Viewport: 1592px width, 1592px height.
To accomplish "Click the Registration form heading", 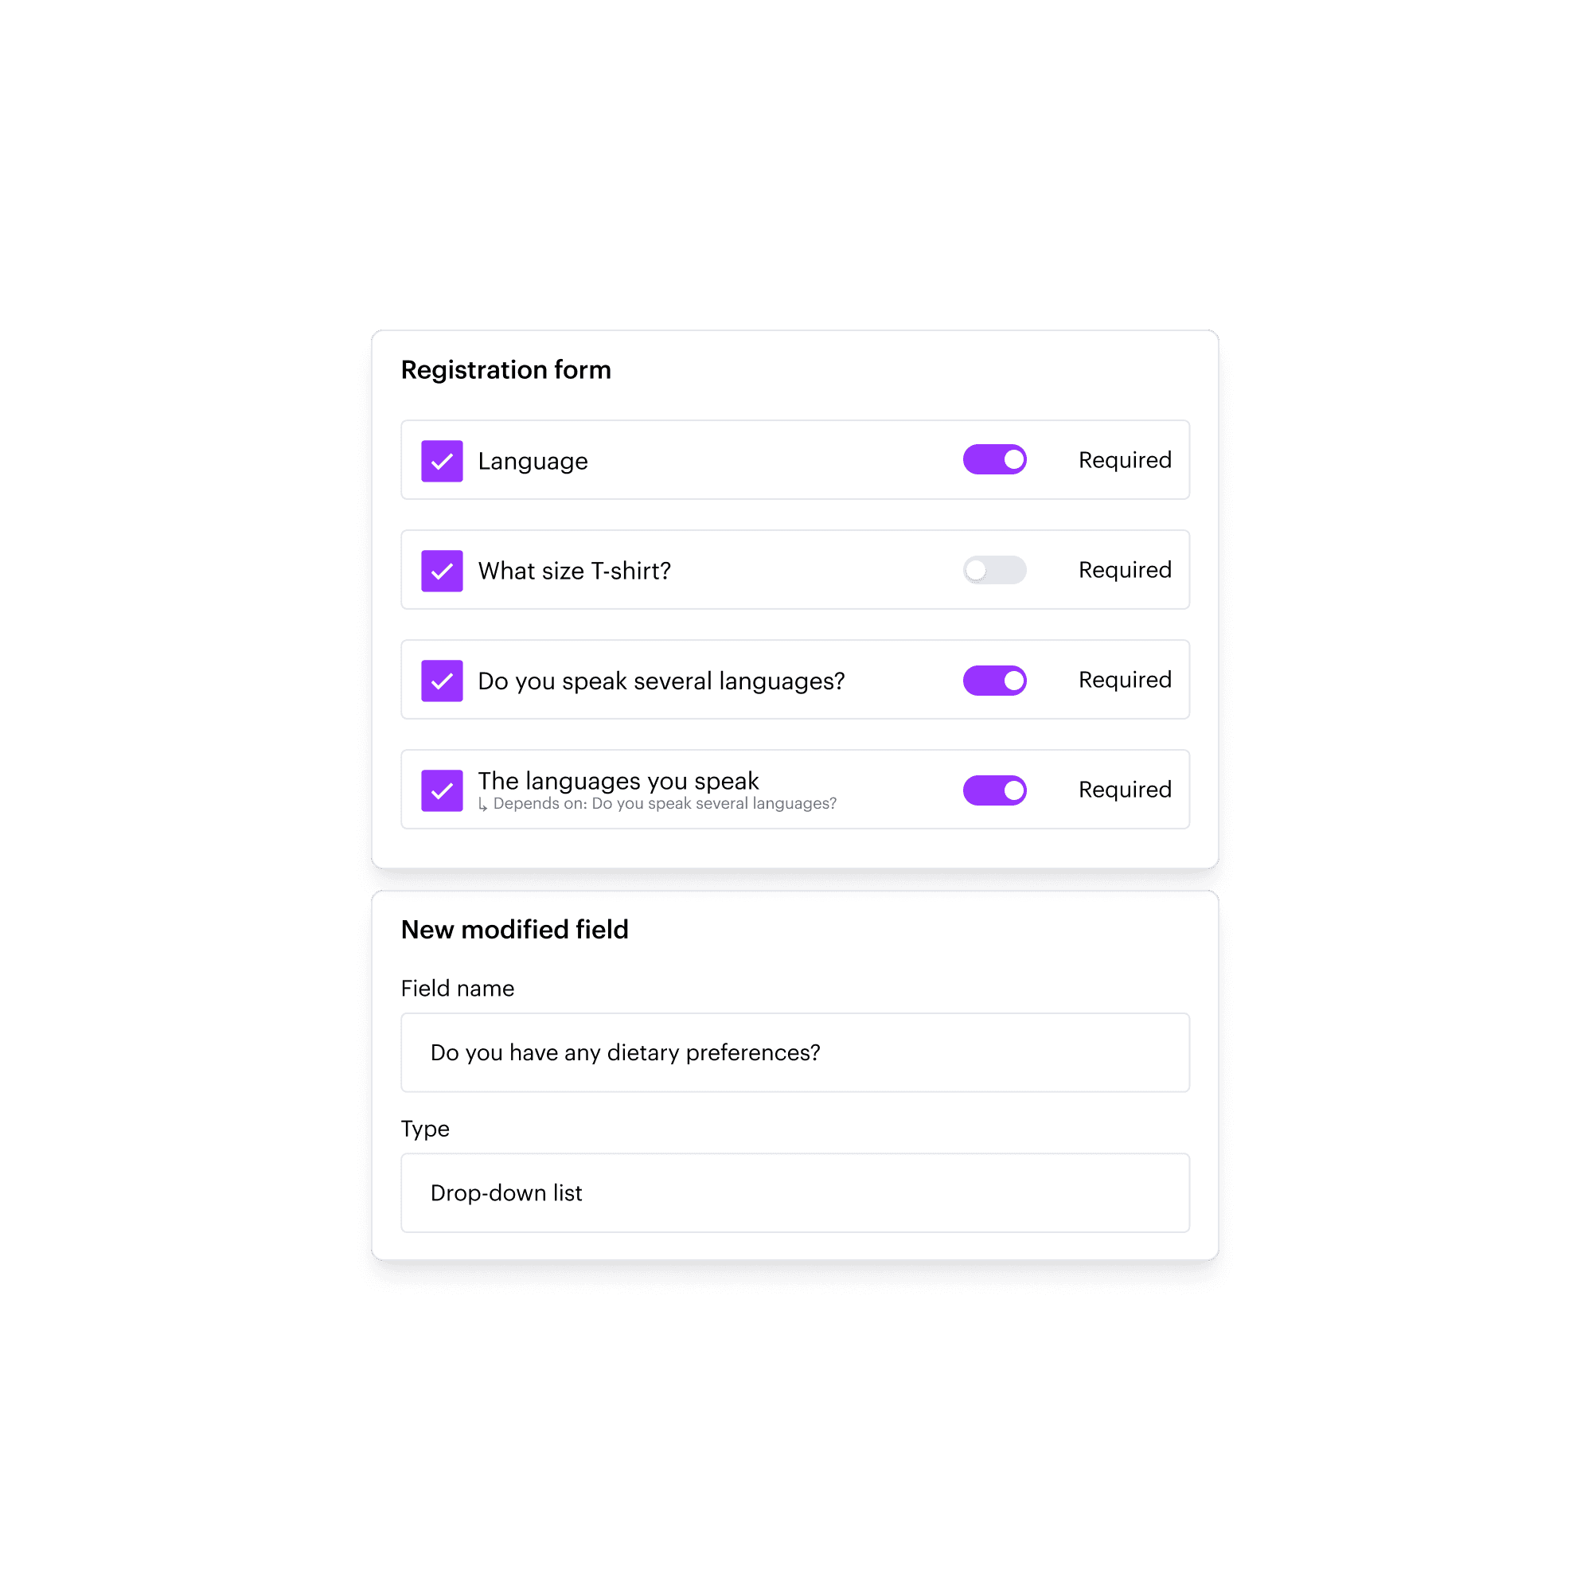I will pyautogui.click(x=506, y=369).
